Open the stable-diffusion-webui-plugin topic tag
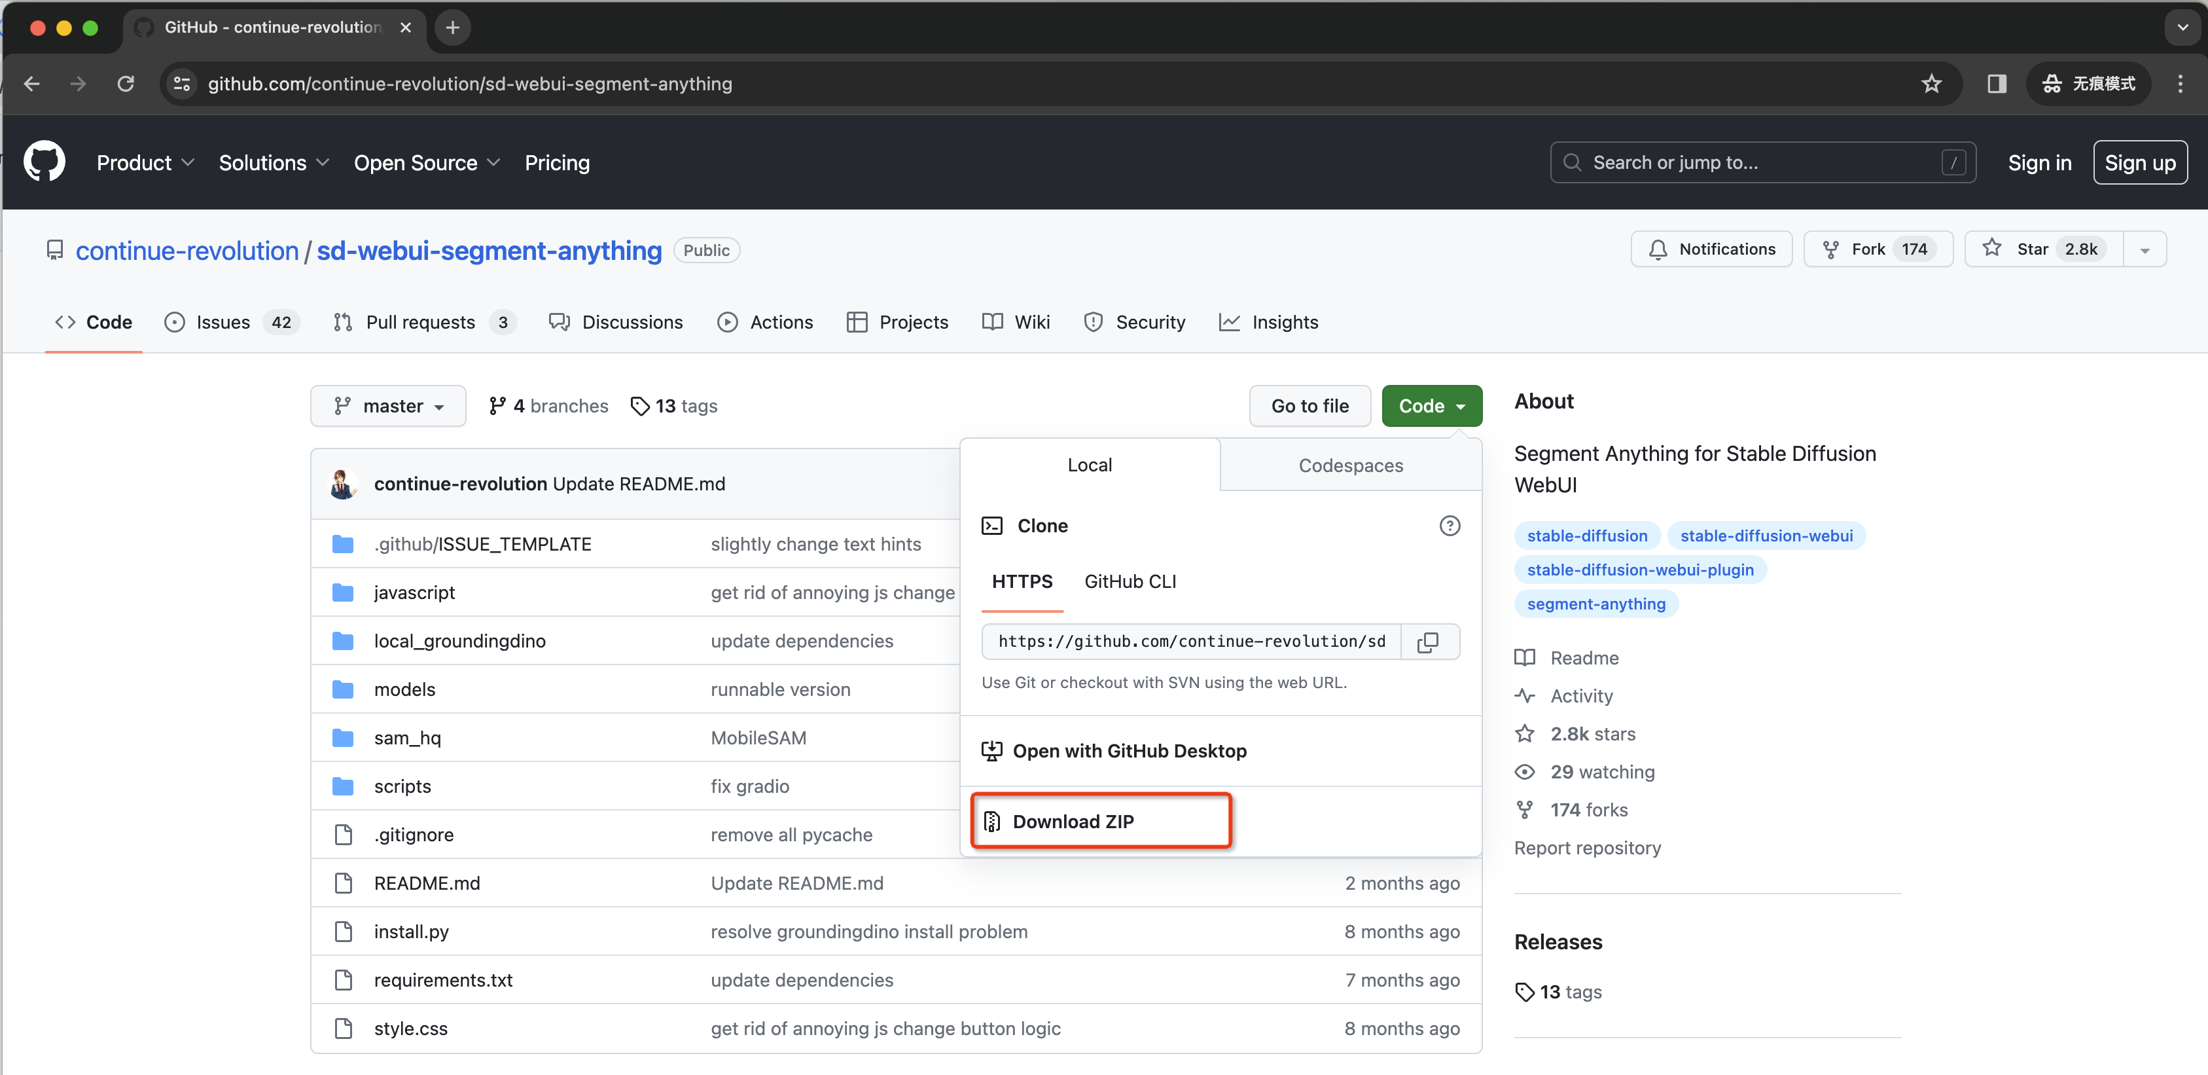 coord(1640,570)
